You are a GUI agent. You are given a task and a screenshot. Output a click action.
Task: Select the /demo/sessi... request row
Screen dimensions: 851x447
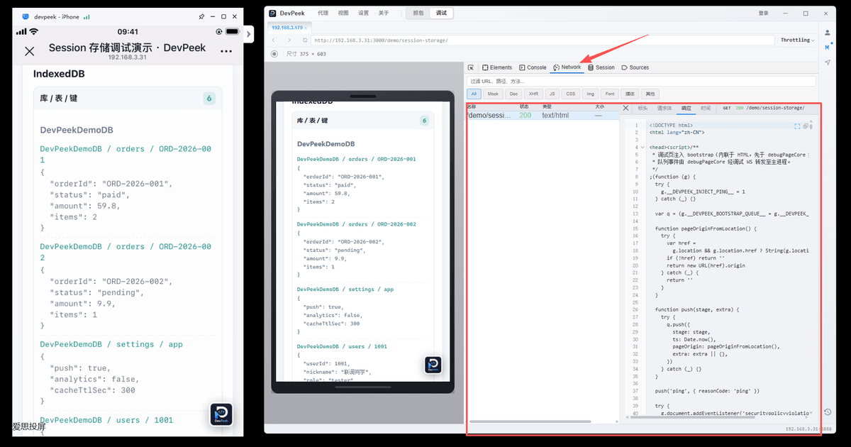543,116
